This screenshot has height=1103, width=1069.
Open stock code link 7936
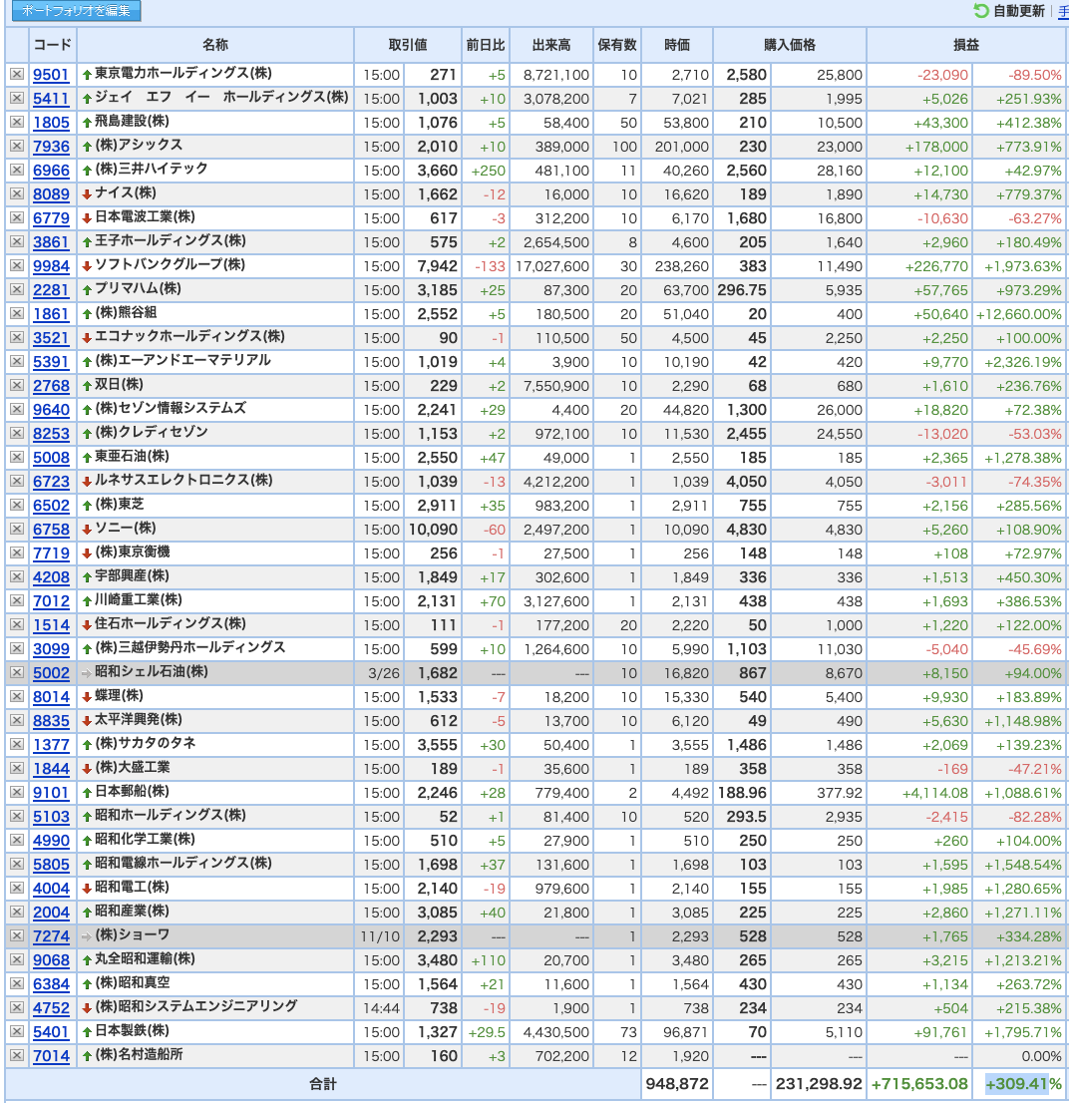[x=51, y=147]
